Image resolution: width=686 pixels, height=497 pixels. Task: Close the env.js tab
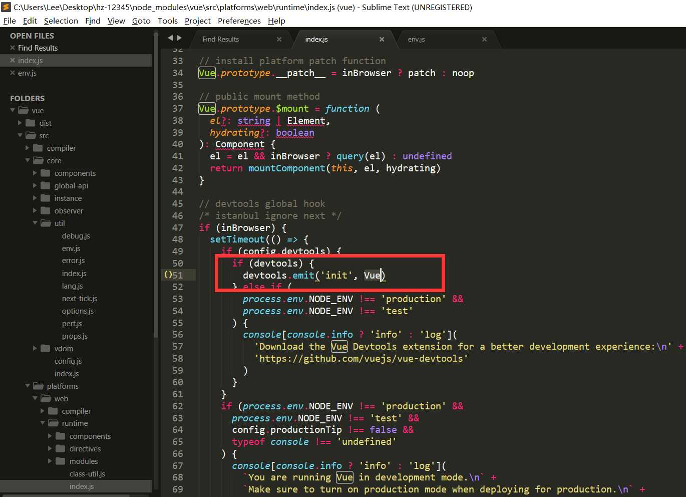tap(484, 40)
